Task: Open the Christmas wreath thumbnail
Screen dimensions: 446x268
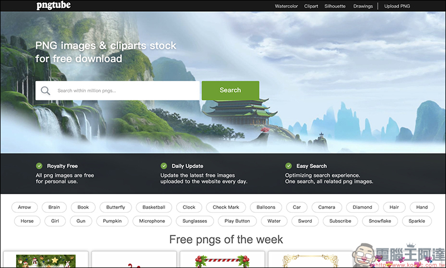Action: click(x=46, y=261)
